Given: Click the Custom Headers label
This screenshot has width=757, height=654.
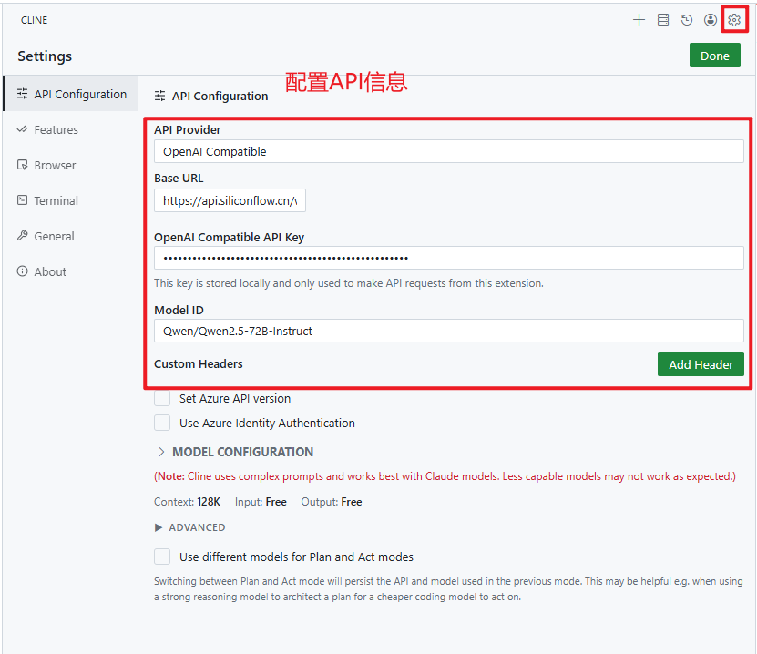Looking at the screenshot, I should pyautogui.click(x=199, y=364).
